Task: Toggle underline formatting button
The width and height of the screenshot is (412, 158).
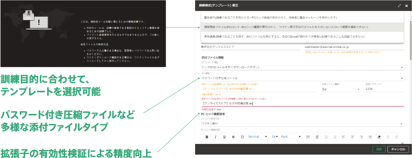Action: [x=225, y=137]
